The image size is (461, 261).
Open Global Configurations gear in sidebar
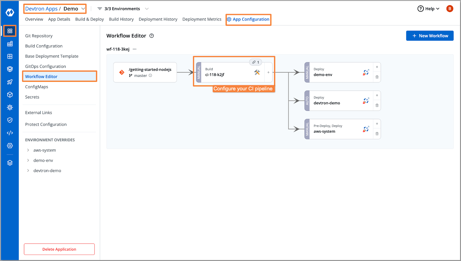(x=10, y=145)
